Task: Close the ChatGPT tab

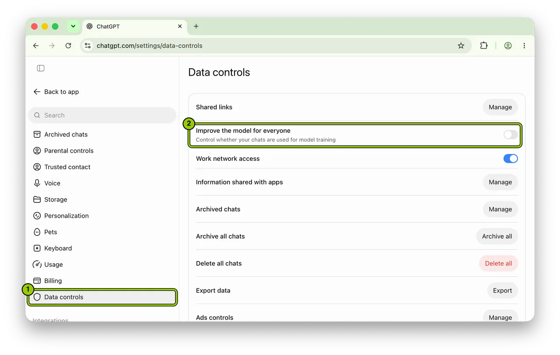Action: click(x=180, y=26)
